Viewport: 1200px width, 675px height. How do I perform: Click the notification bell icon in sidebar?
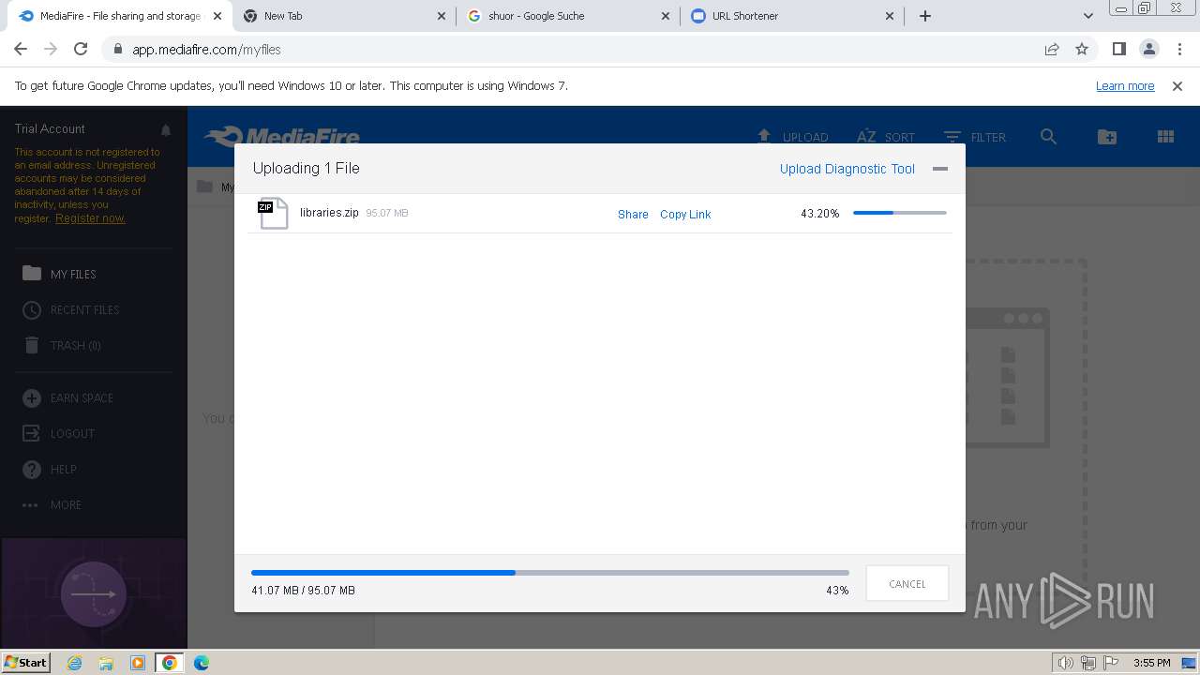pyautogui.click(x=166, y=129)
